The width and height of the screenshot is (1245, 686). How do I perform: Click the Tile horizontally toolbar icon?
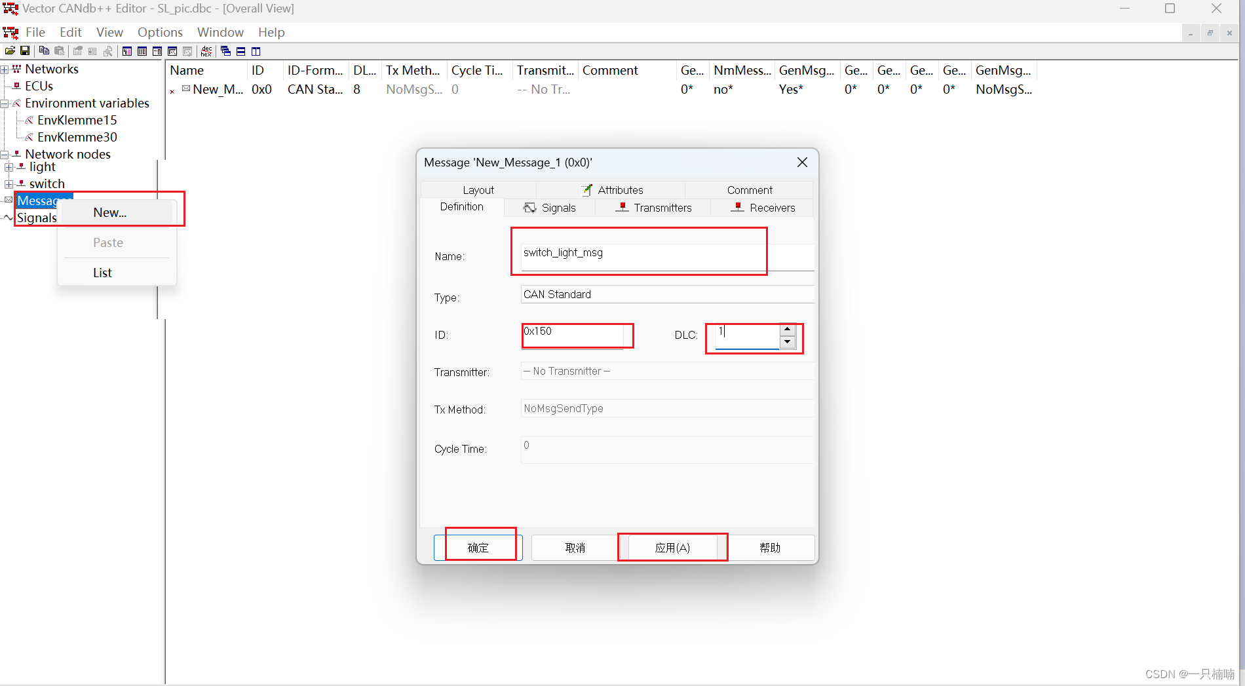click(240, 51)
